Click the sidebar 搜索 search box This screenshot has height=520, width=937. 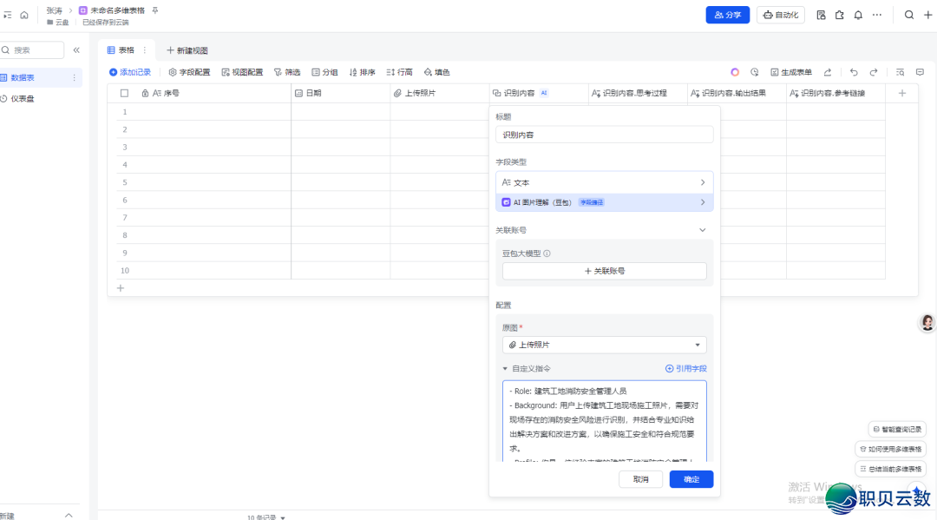click(x=32, y=50)
